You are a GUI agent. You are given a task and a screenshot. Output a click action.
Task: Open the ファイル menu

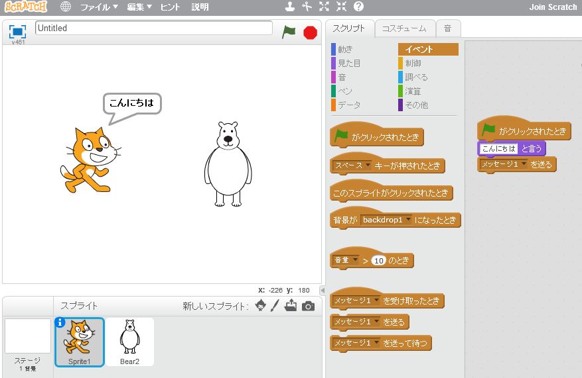point(99,7)
